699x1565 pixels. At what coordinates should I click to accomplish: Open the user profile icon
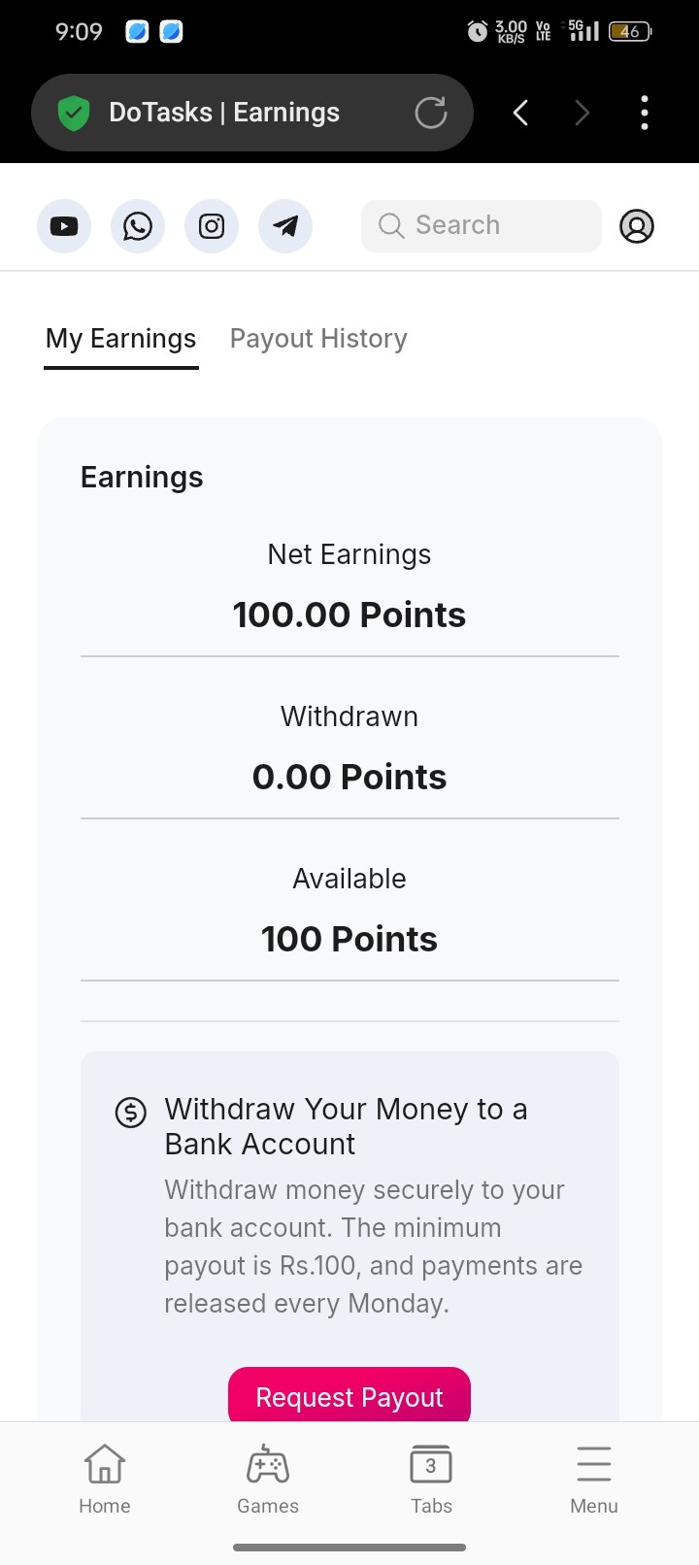point(637,226)
